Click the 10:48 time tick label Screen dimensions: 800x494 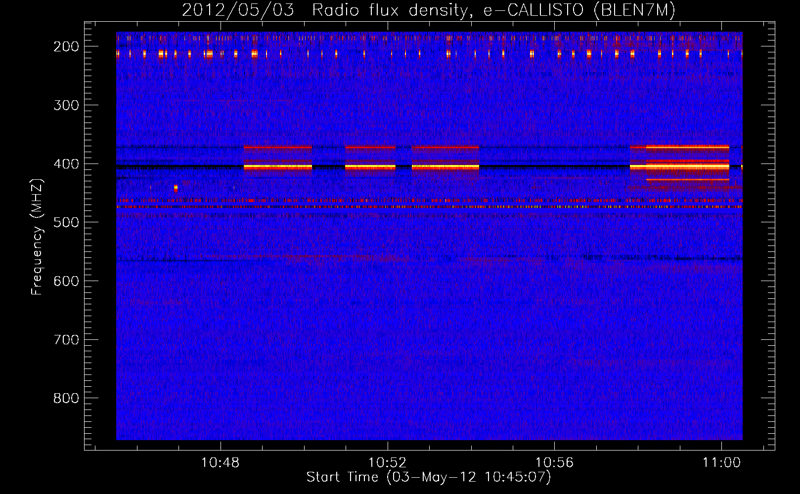(221, 463)
